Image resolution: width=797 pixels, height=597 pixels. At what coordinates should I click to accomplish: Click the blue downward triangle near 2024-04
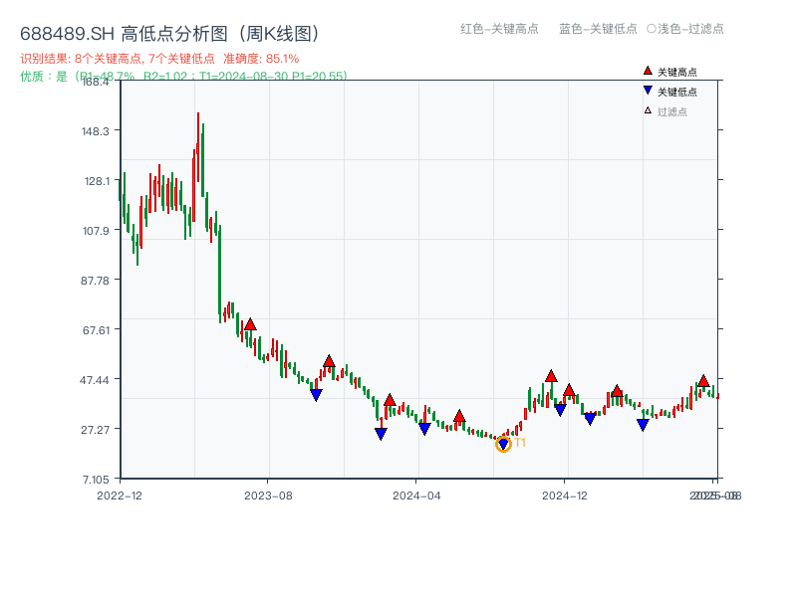coord(426,427)
